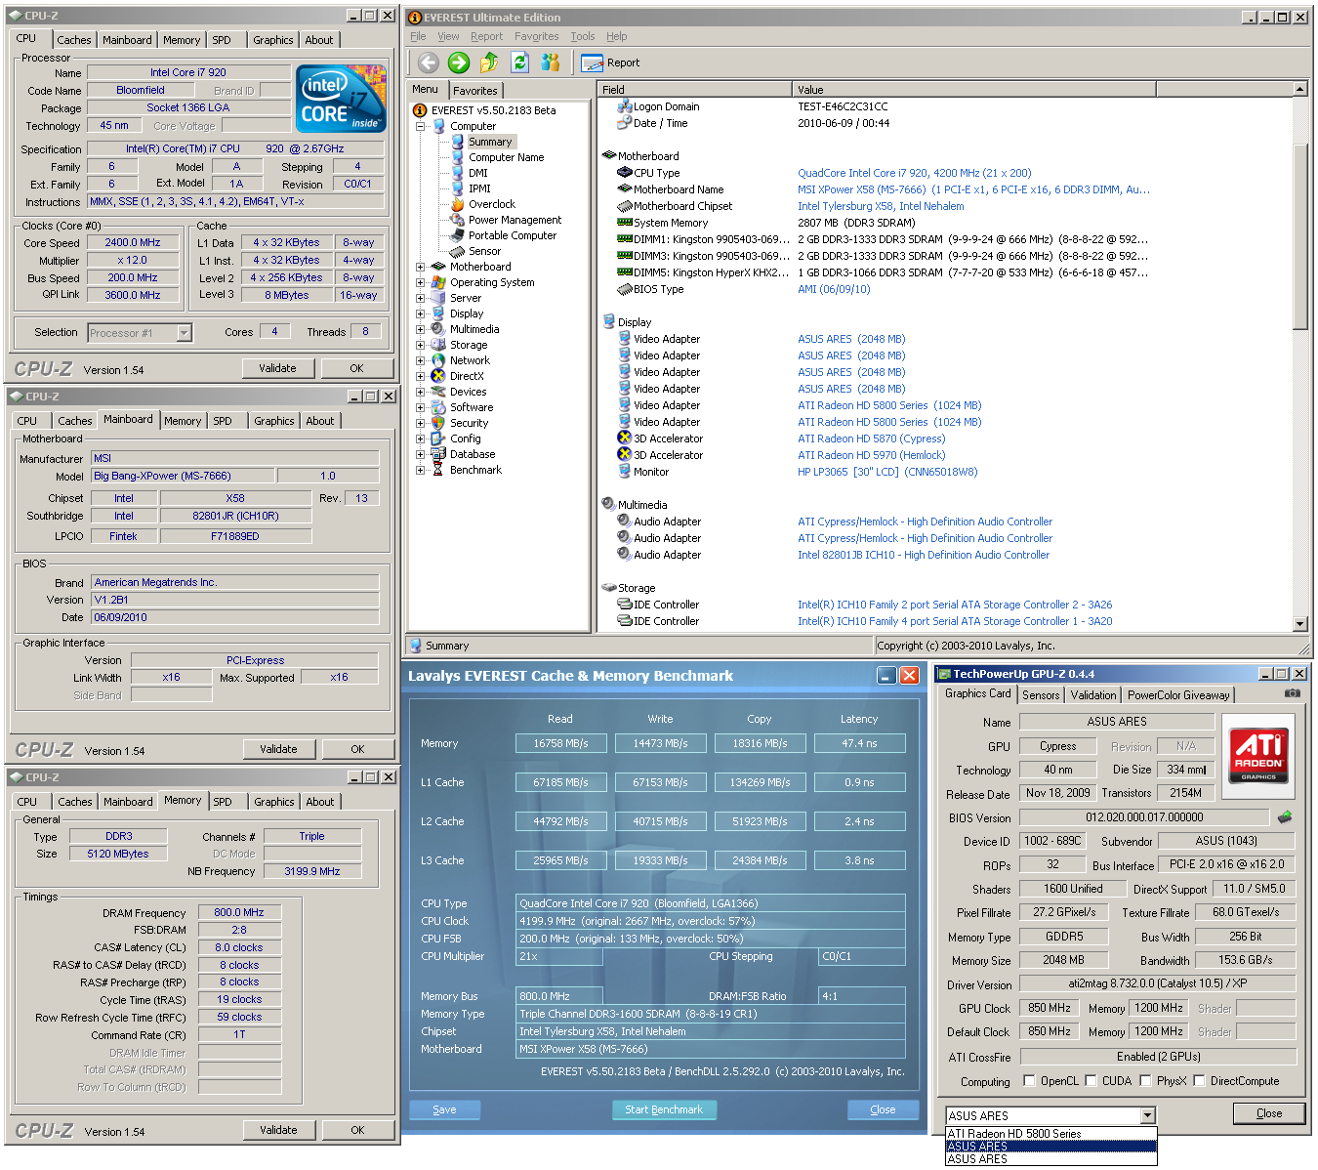Open the EVEREST View menu
The image size is (1318, 1170).
pyautogui.click(x=448, y=36)
